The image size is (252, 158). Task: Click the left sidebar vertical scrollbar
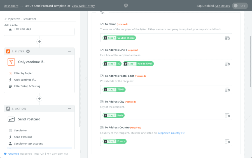[x=80, y=92]
